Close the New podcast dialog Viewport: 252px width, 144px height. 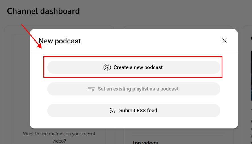(224, 41)
